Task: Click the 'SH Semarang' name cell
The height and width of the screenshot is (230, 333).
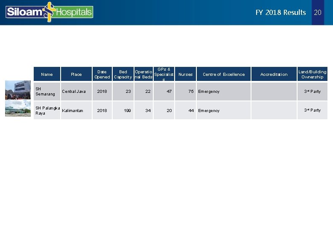Action: (x=47, y=92)
